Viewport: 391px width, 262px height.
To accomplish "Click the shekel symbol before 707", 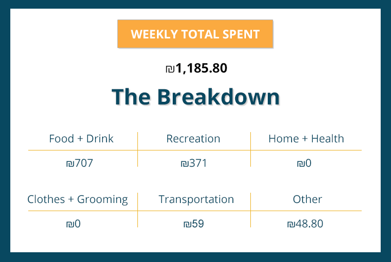I will [69, 163].
